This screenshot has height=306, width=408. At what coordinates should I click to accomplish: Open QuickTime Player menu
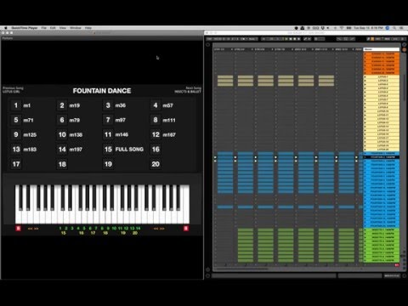pos(25,28)
